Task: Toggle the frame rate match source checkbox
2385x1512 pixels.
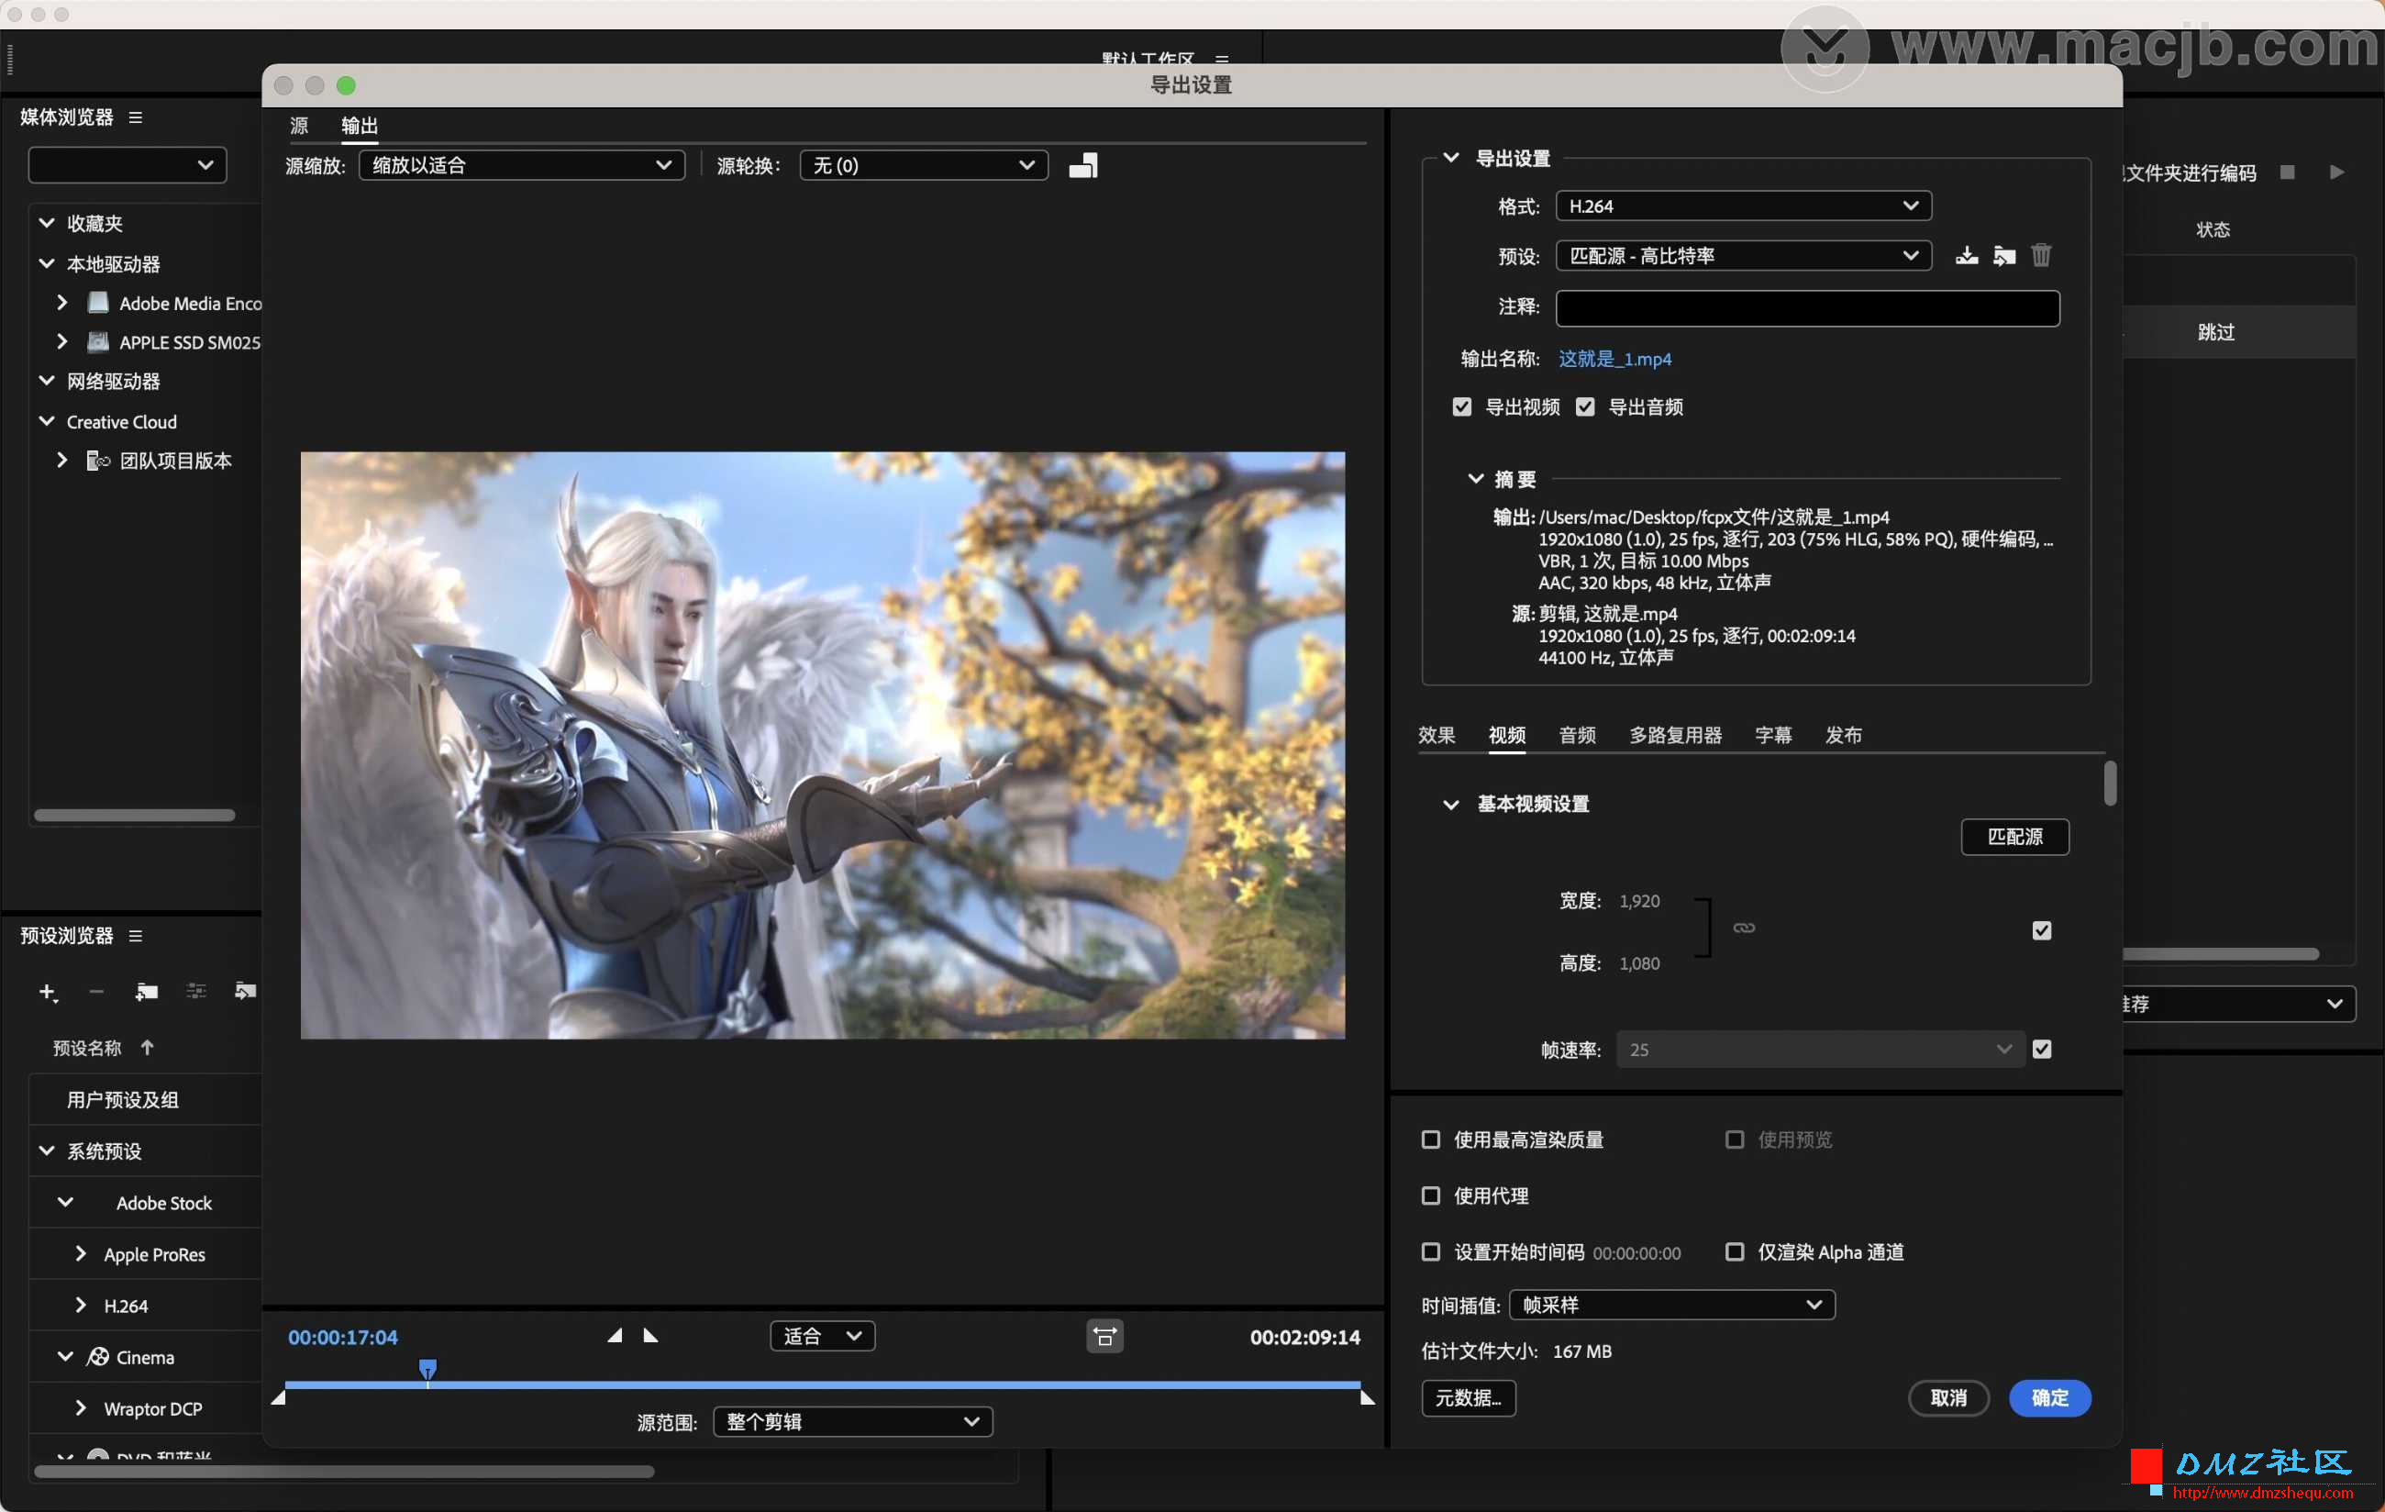Action: [2041, 1050]
